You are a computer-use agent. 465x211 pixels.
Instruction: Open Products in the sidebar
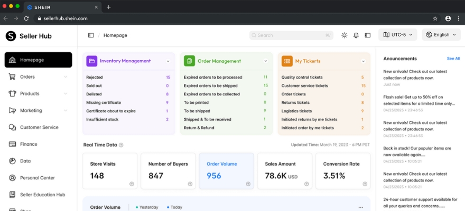38,93
